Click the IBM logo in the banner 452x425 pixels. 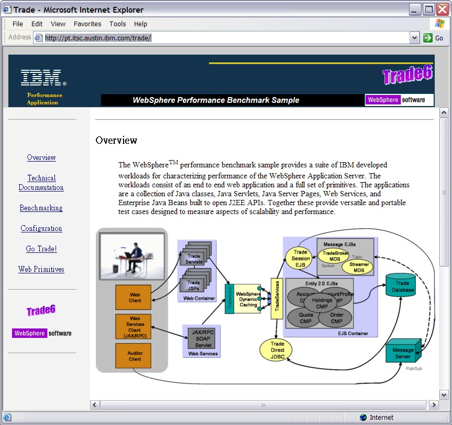click(43, 78)
